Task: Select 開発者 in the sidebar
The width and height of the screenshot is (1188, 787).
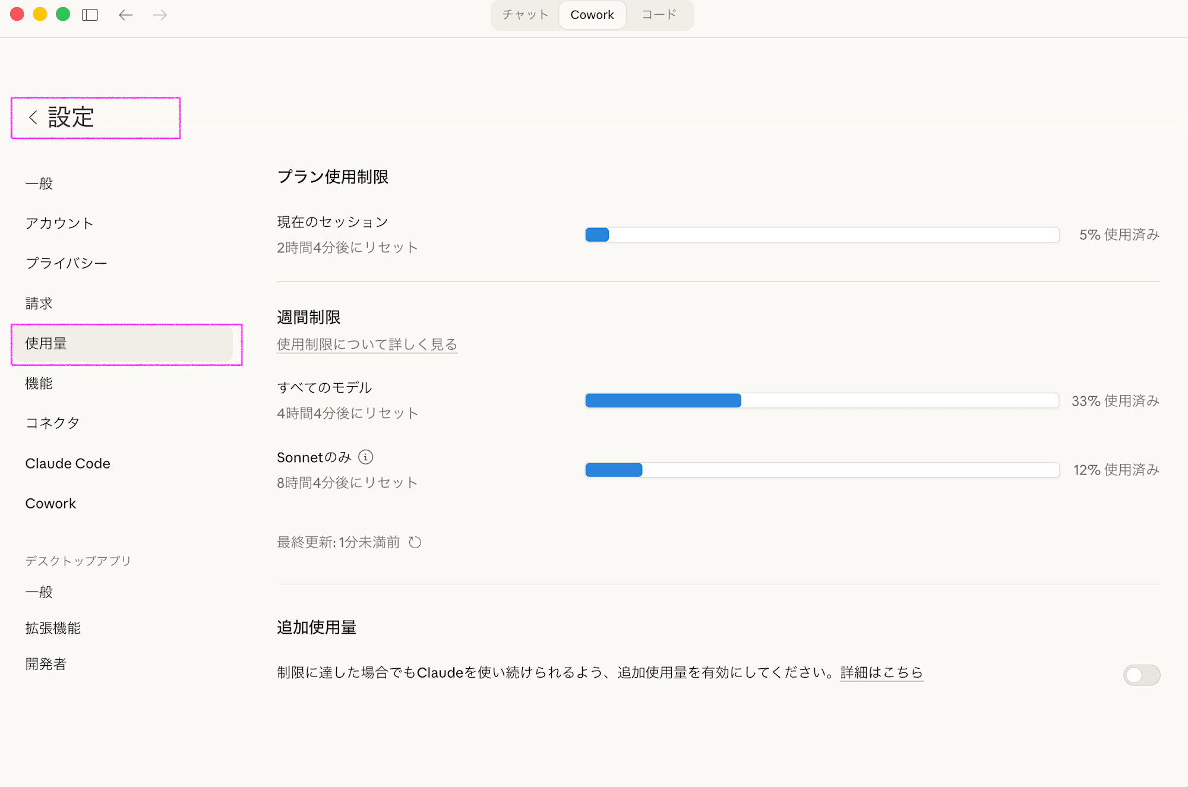Action: pos(45,664)
